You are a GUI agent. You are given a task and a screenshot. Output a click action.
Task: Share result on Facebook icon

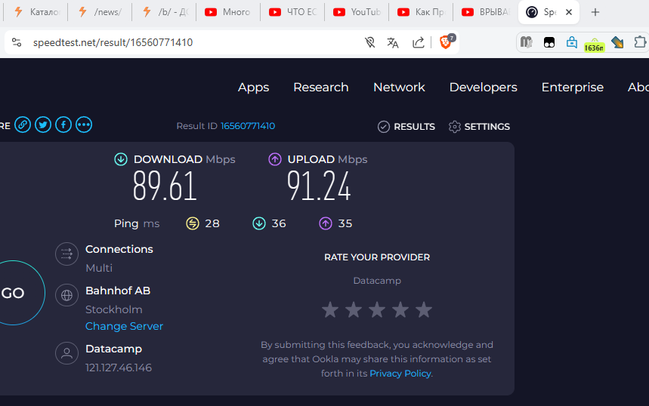click(63, 125)
